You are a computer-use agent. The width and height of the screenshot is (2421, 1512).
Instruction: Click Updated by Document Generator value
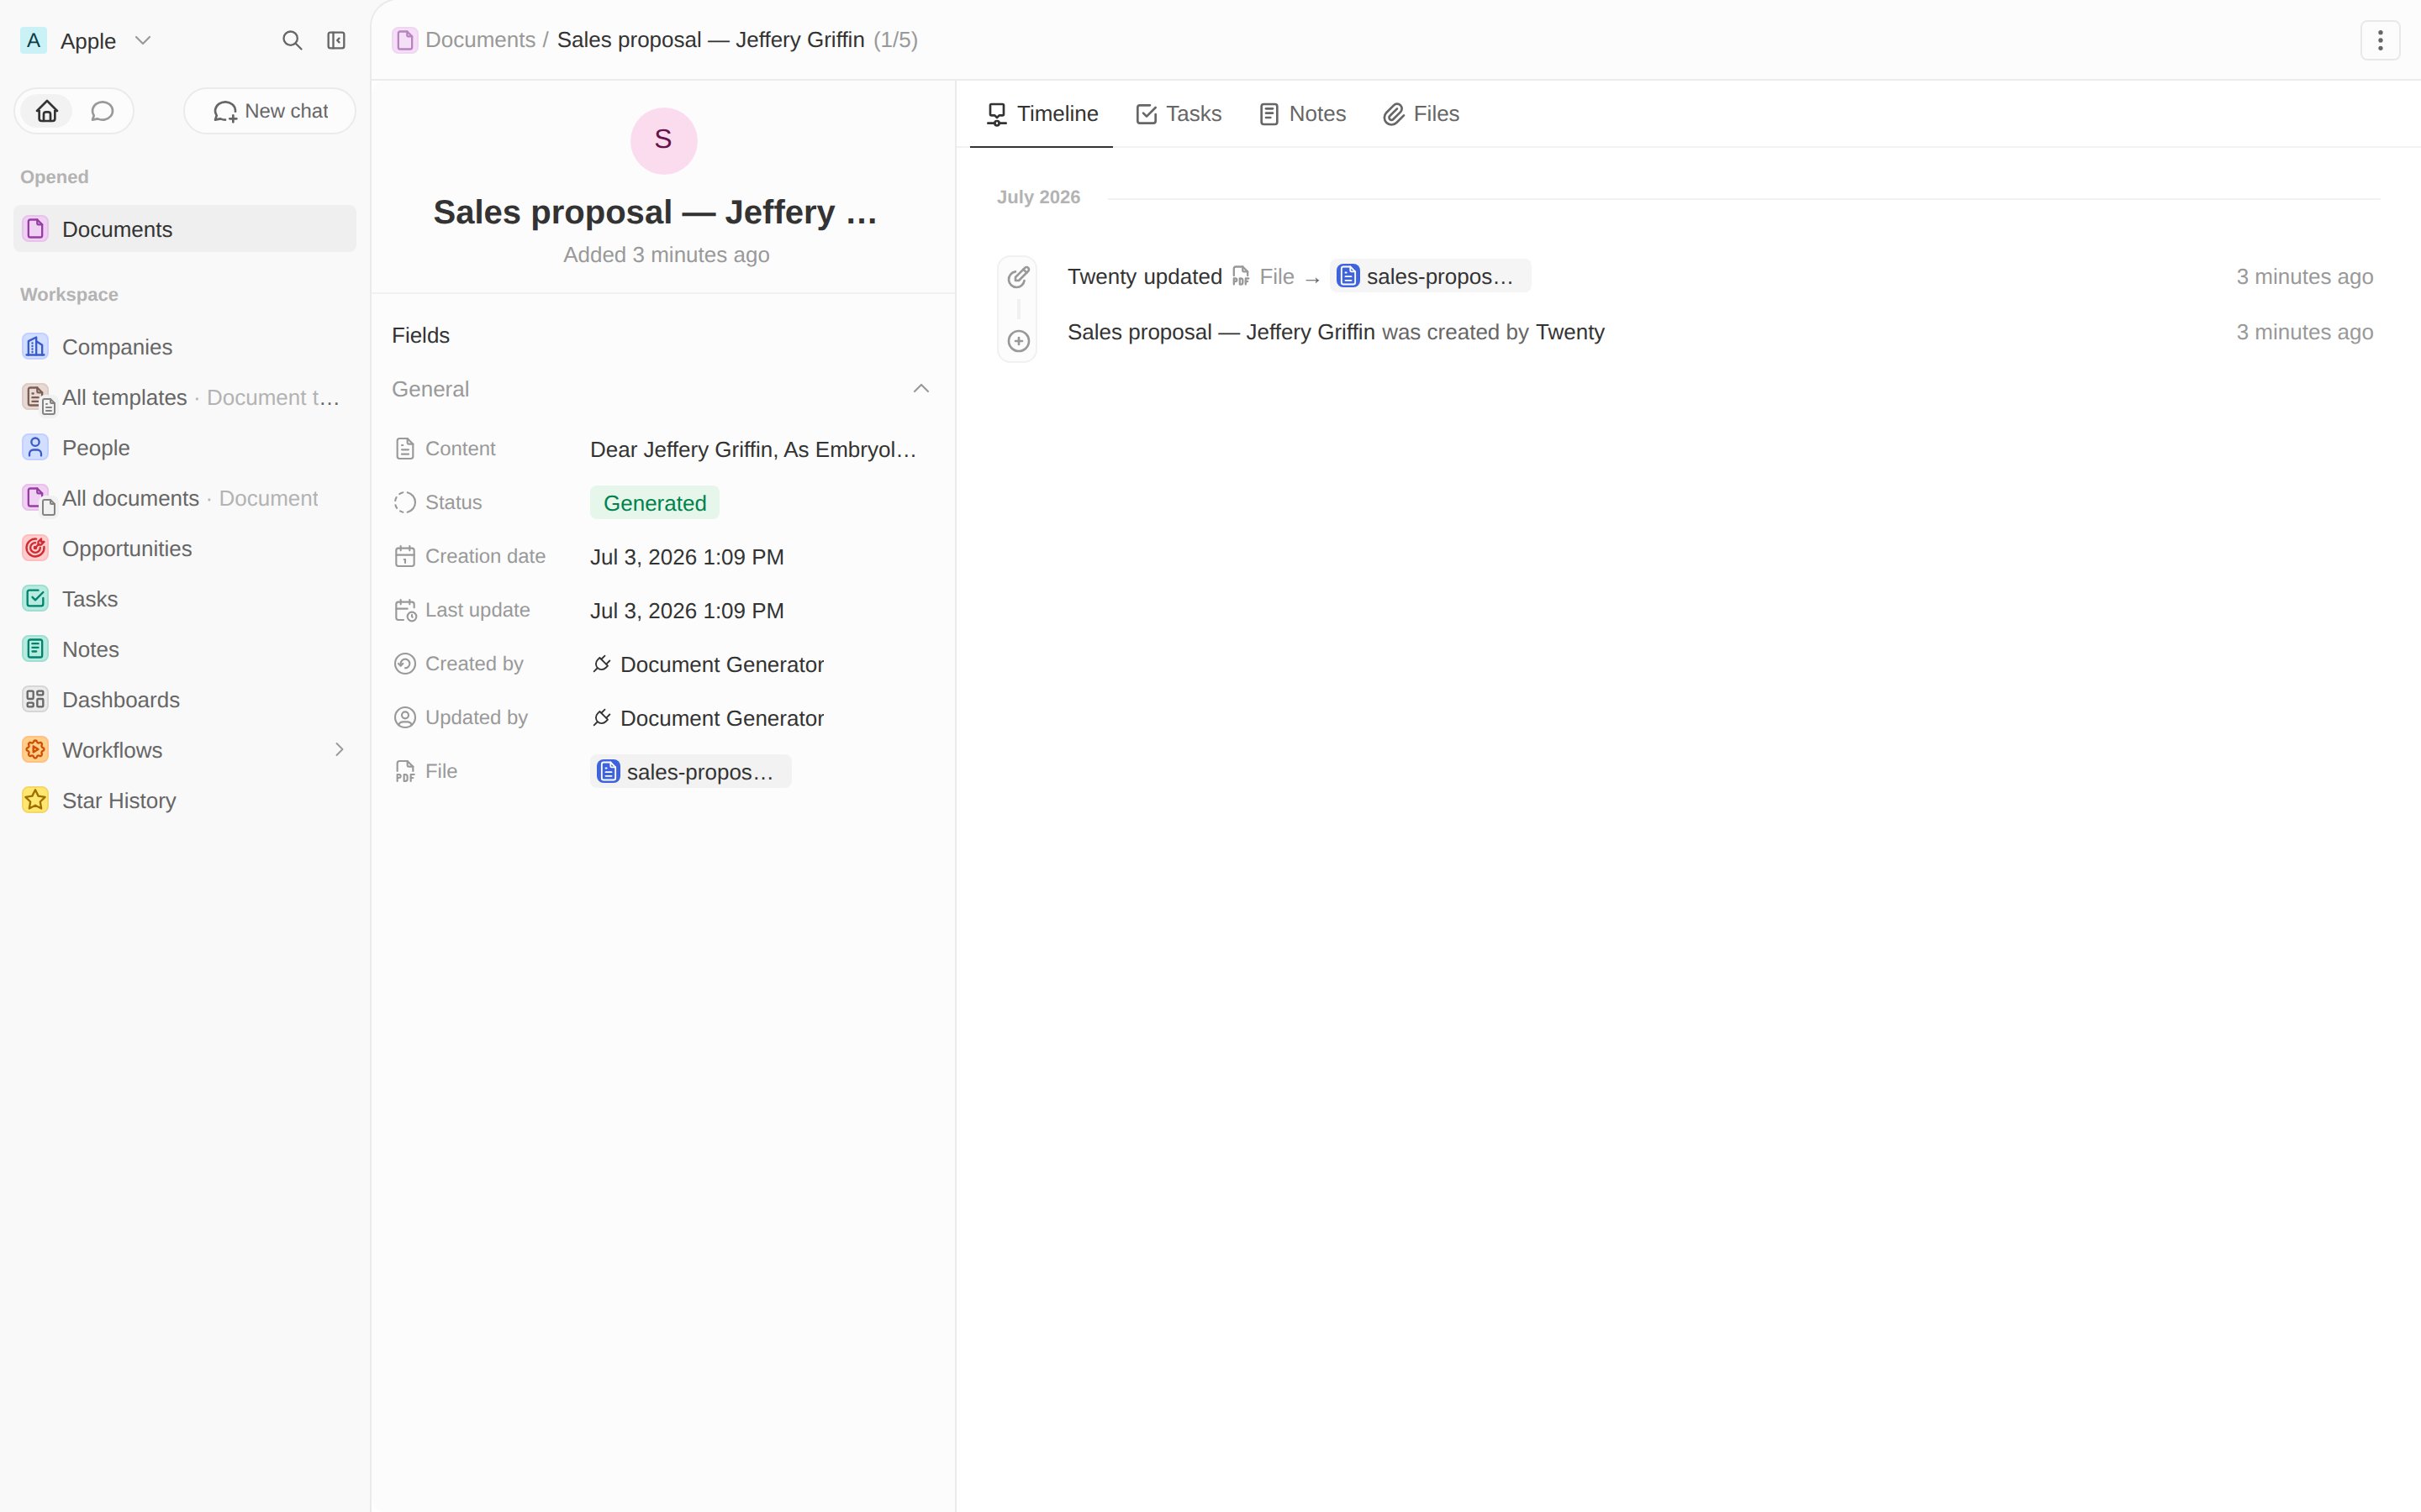click(707, 718)
